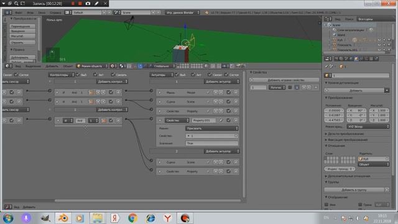Click the Отразить tool button
Screen dimensions: 398x224
coord(22,42)
